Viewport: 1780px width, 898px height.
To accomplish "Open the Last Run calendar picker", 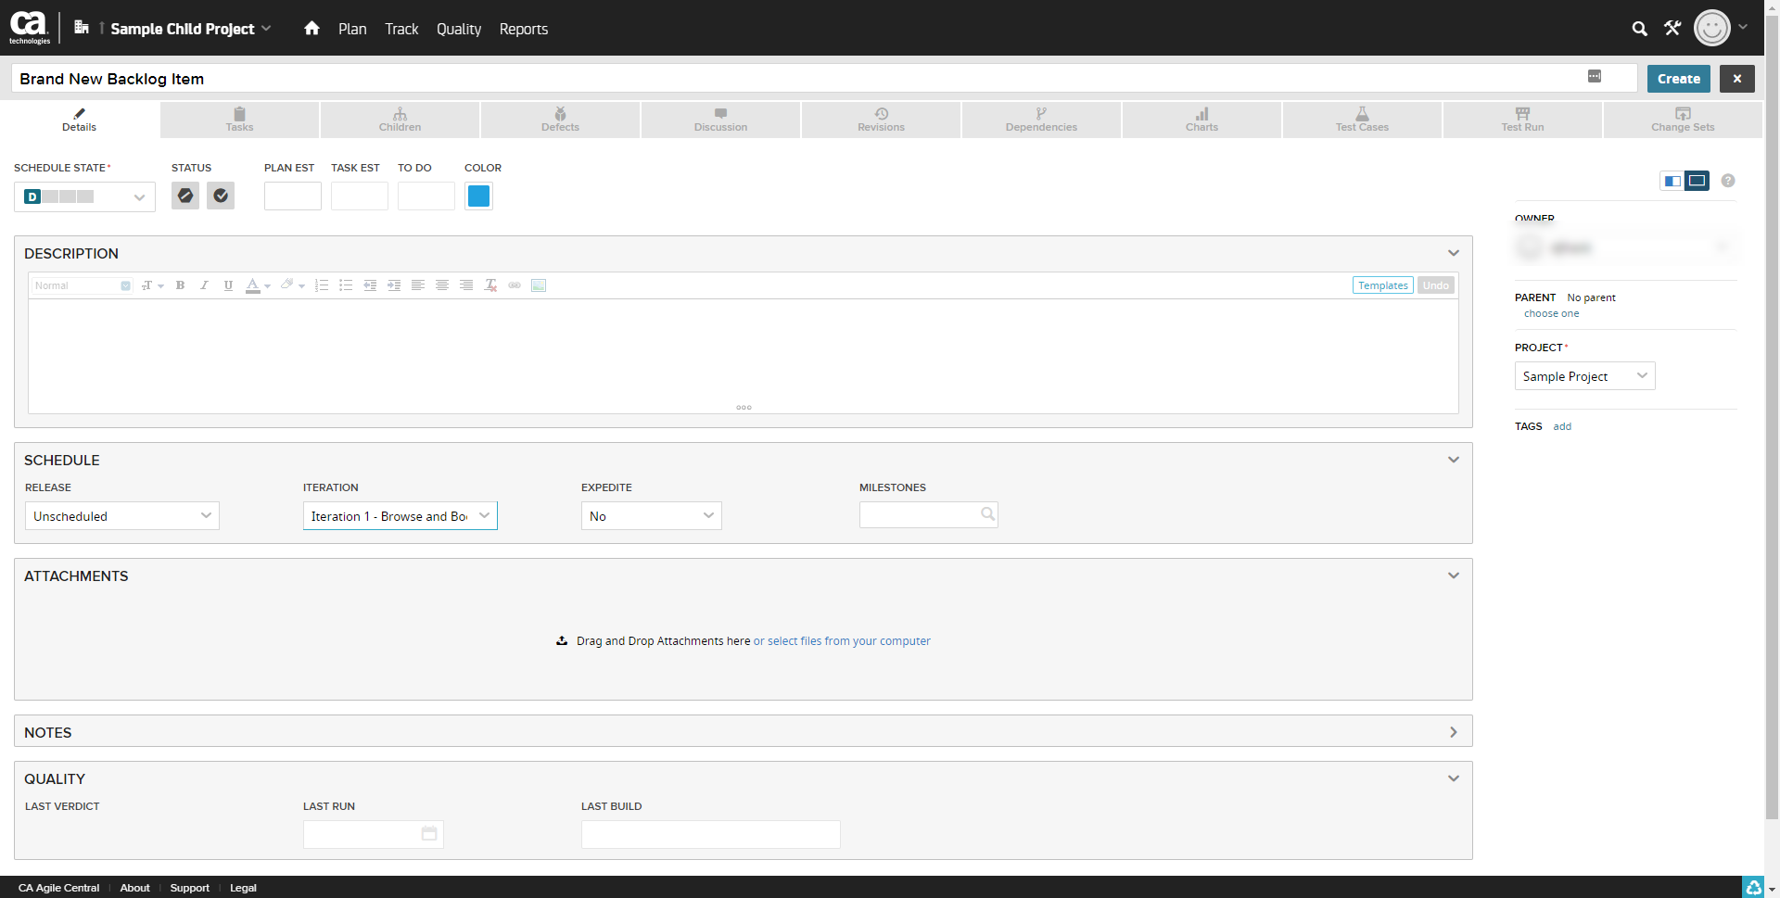I will [x=429, y=833].
